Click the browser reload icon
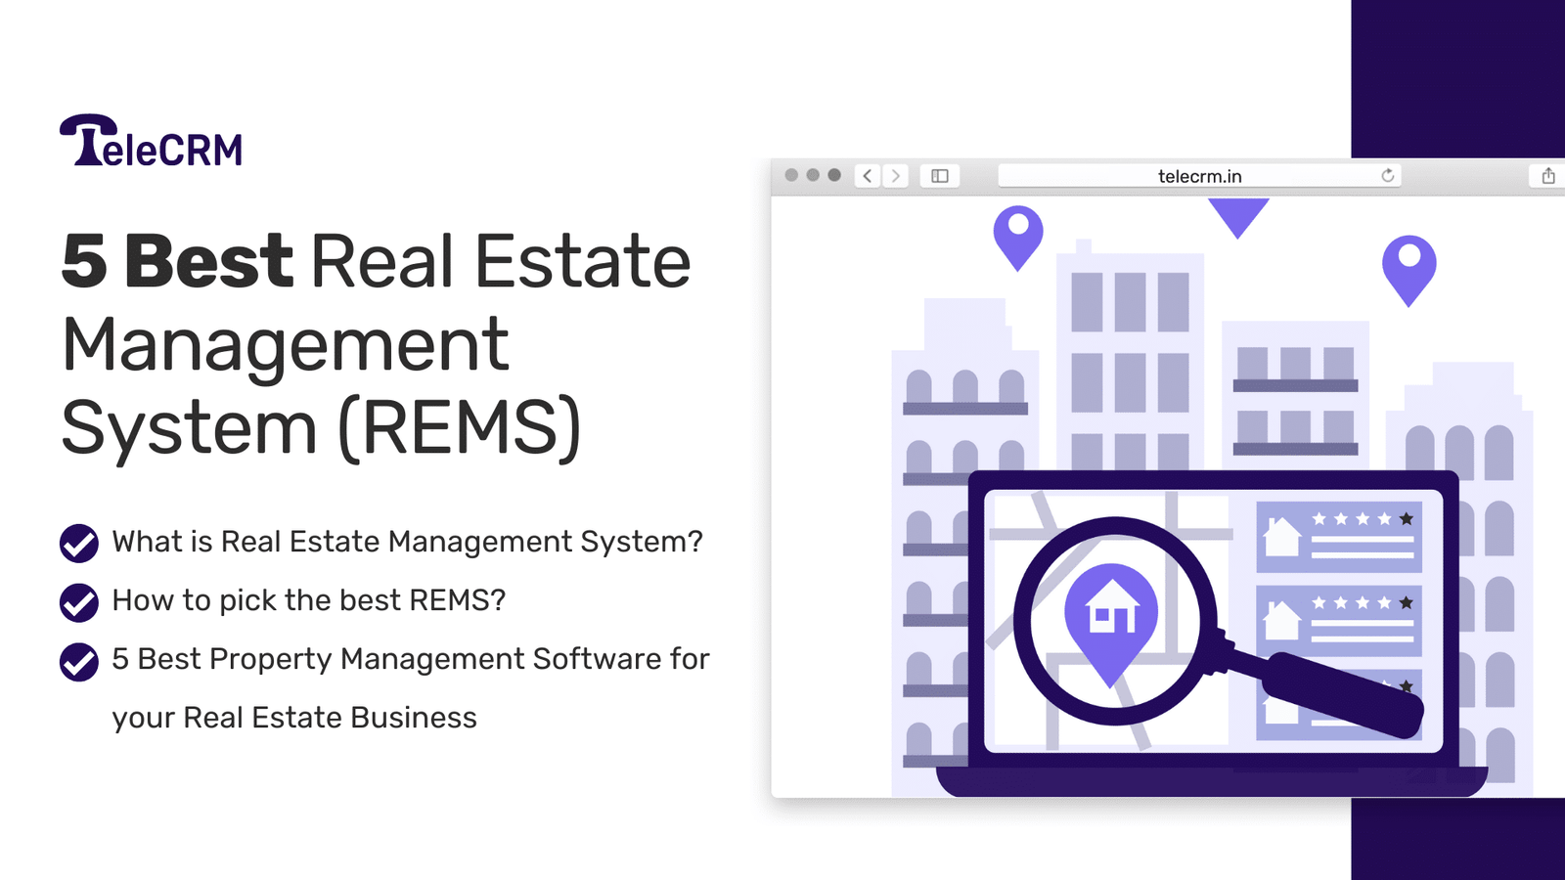The height and width of the screenshot is (880, 1565). tap(1388, 176)
